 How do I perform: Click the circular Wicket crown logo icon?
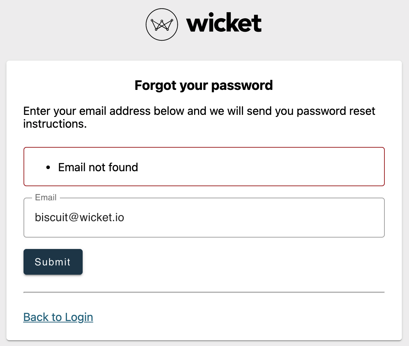point(162,25)
